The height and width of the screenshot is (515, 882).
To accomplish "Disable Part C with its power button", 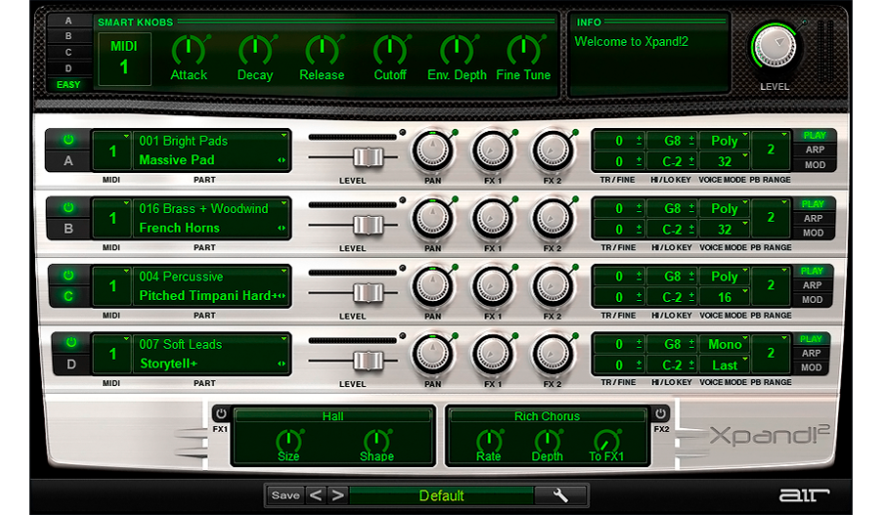I will click(x=68, y=276).
